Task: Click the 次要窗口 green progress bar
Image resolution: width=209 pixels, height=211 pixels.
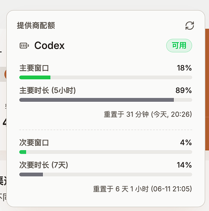Action: click(106, 152)
